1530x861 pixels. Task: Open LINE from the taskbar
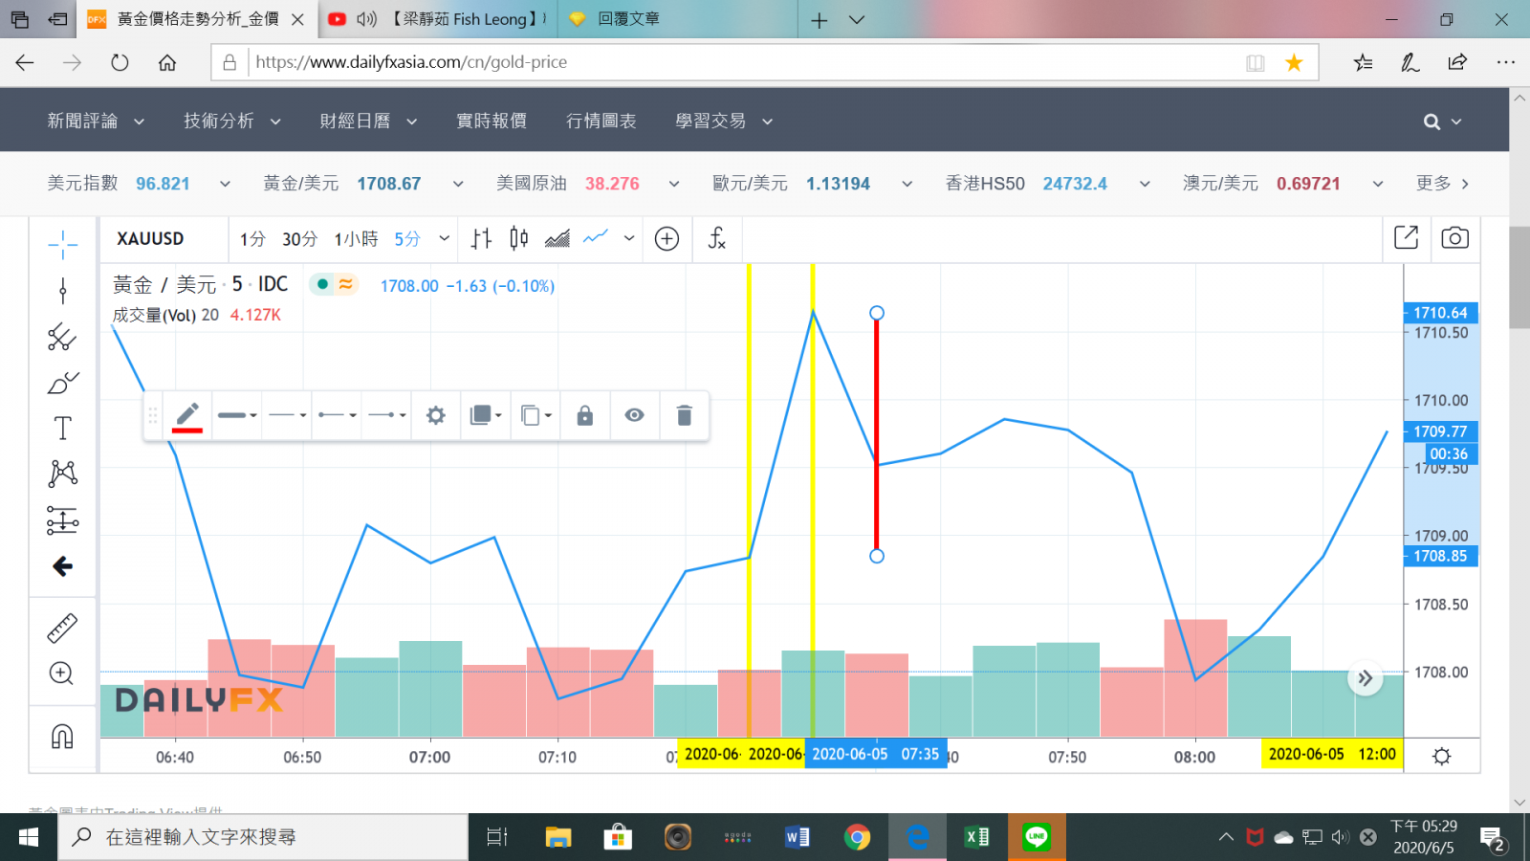1037,838
